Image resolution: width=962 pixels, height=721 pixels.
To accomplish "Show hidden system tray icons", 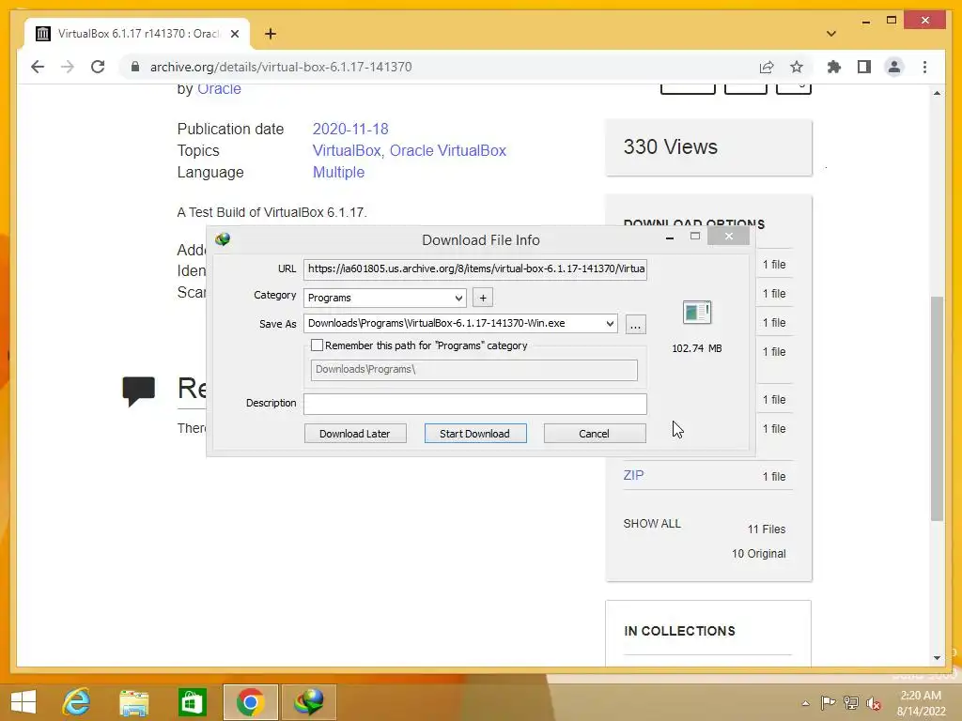I will (805, 703).
